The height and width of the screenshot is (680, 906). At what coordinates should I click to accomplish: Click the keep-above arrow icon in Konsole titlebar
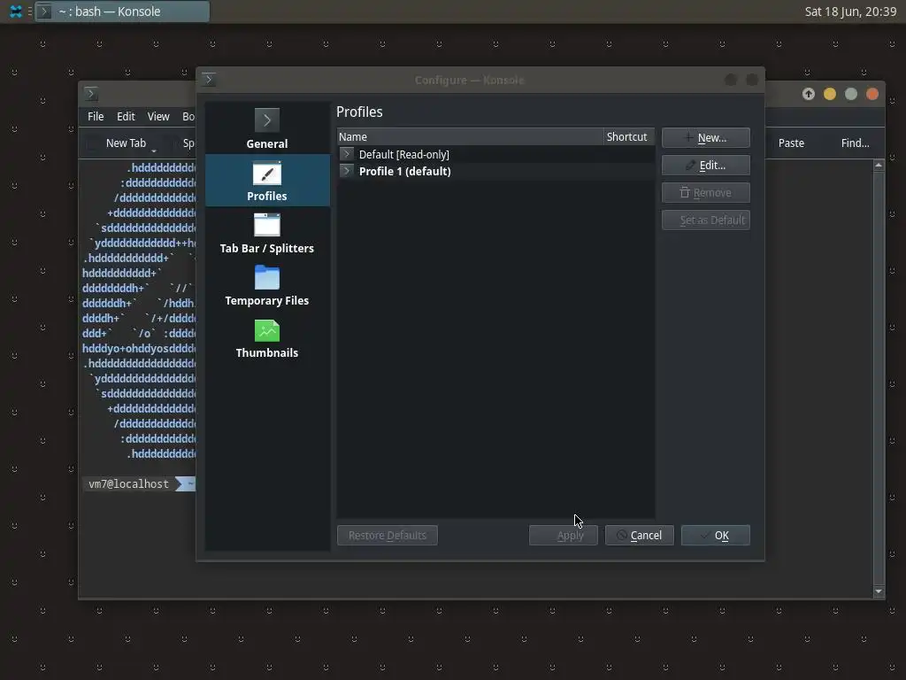809,94
